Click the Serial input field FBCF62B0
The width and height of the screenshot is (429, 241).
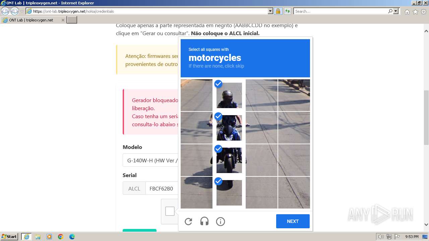coord(162,188)
